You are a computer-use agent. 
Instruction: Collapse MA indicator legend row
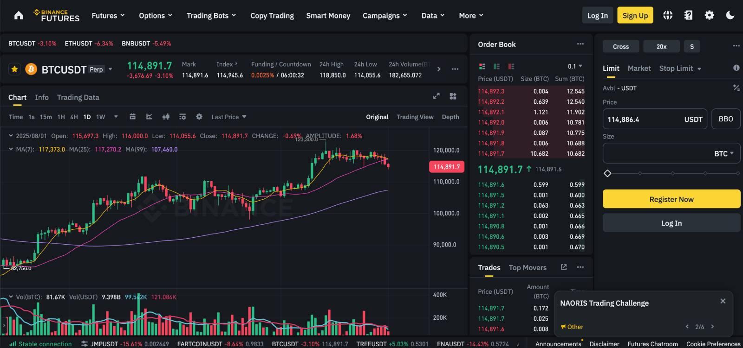[x=11, y=149]
